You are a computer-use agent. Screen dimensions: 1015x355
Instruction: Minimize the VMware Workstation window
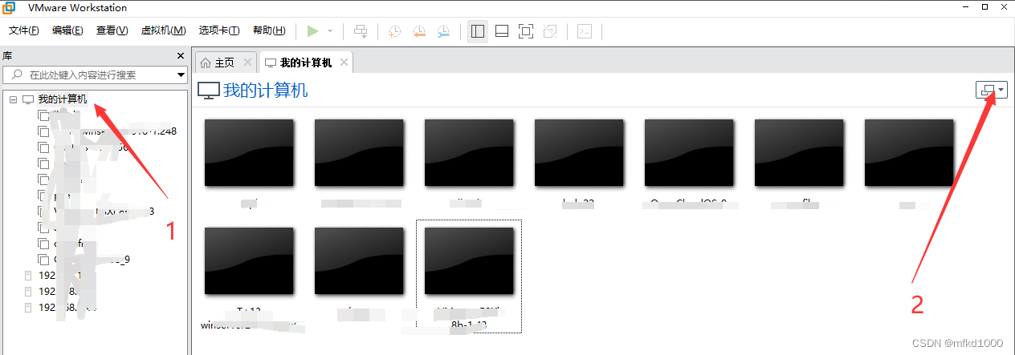point(964,7)
